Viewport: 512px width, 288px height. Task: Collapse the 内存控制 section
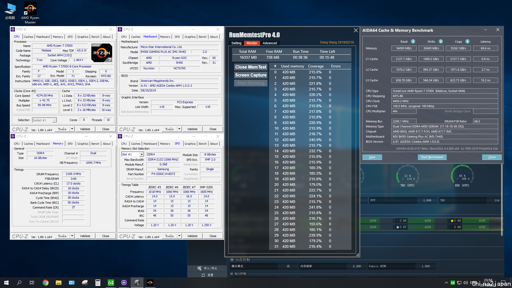pos(232,259)
